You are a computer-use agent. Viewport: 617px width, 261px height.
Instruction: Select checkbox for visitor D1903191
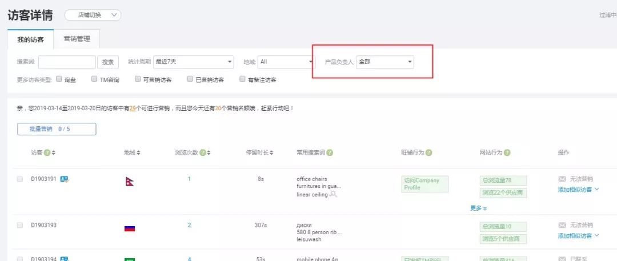pos(19,179)
